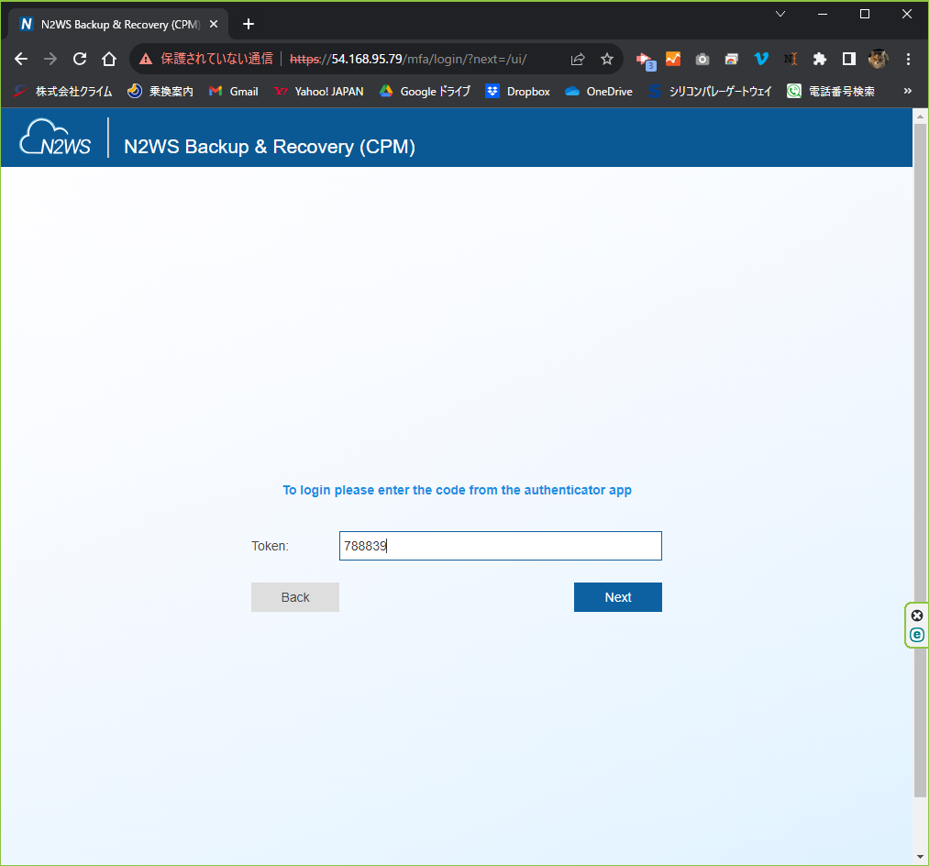Open the Chrome three-dot menu
This screenshot has width=929, height=866.
[908, 59]
